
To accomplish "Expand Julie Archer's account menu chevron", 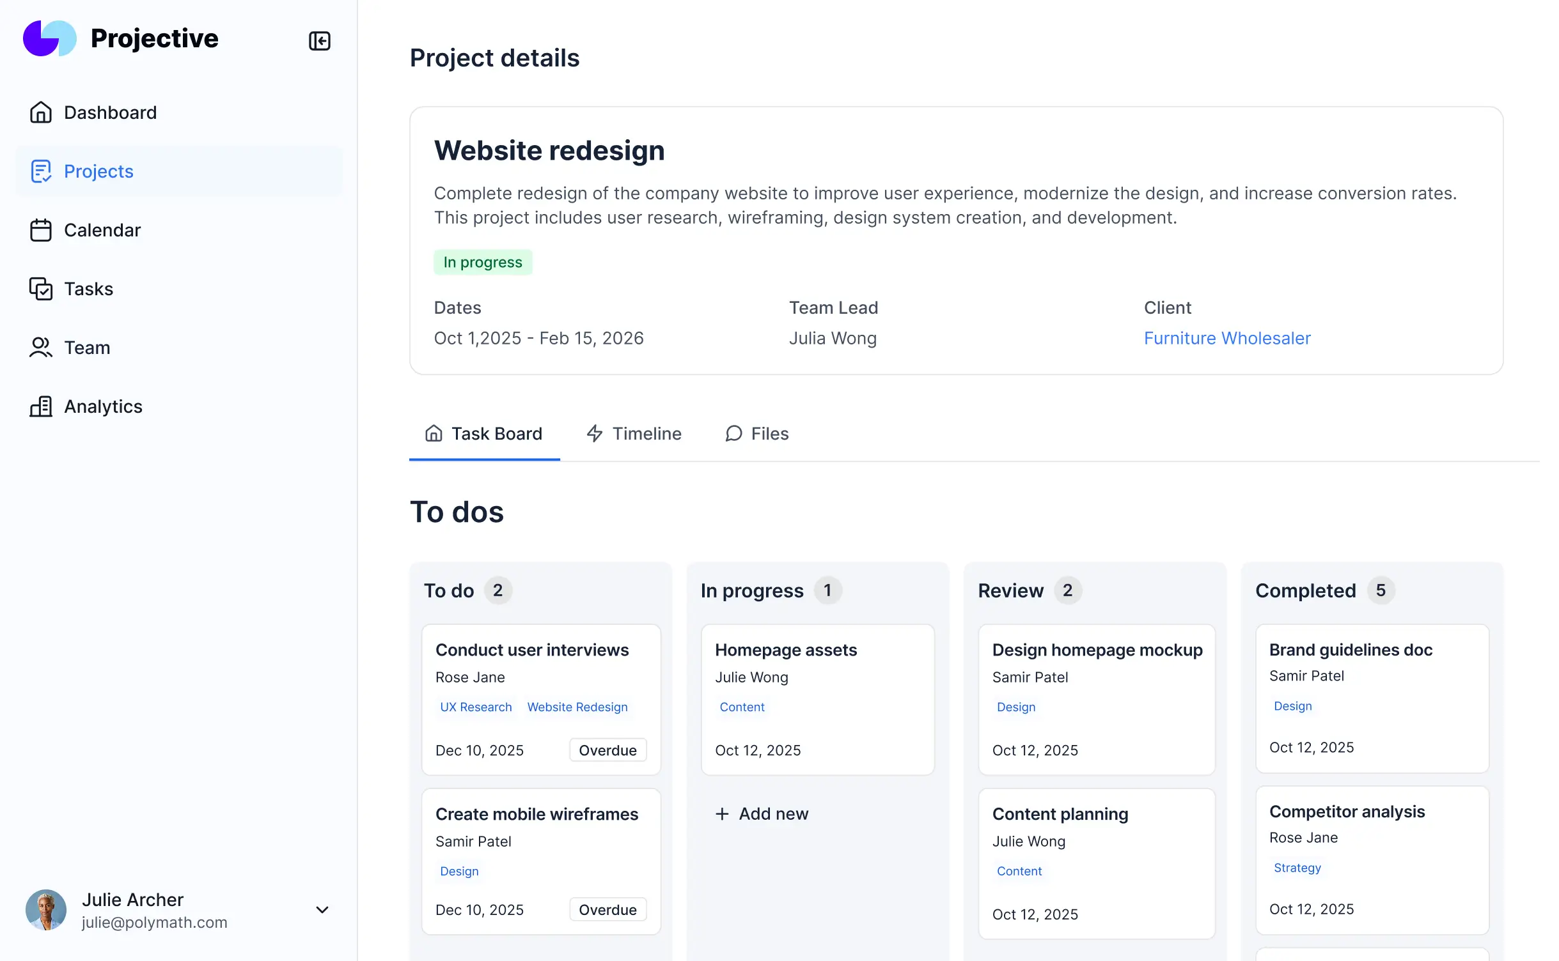I will click(323, 910).
